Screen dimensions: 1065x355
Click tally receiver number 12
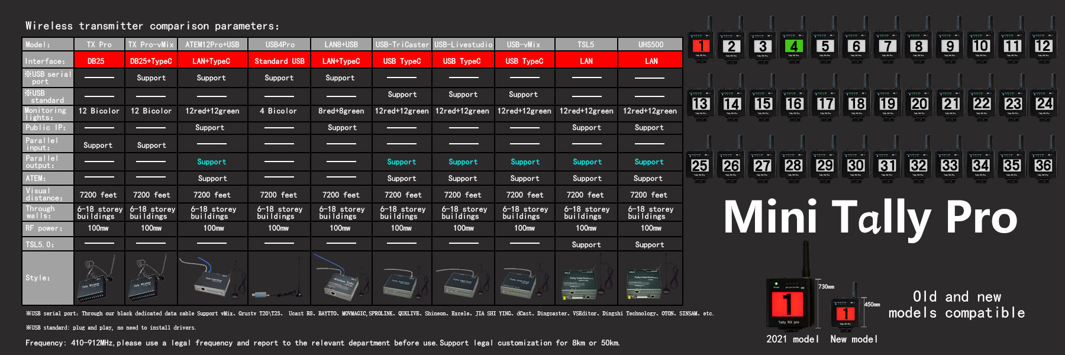click(x=1043, y=46)
